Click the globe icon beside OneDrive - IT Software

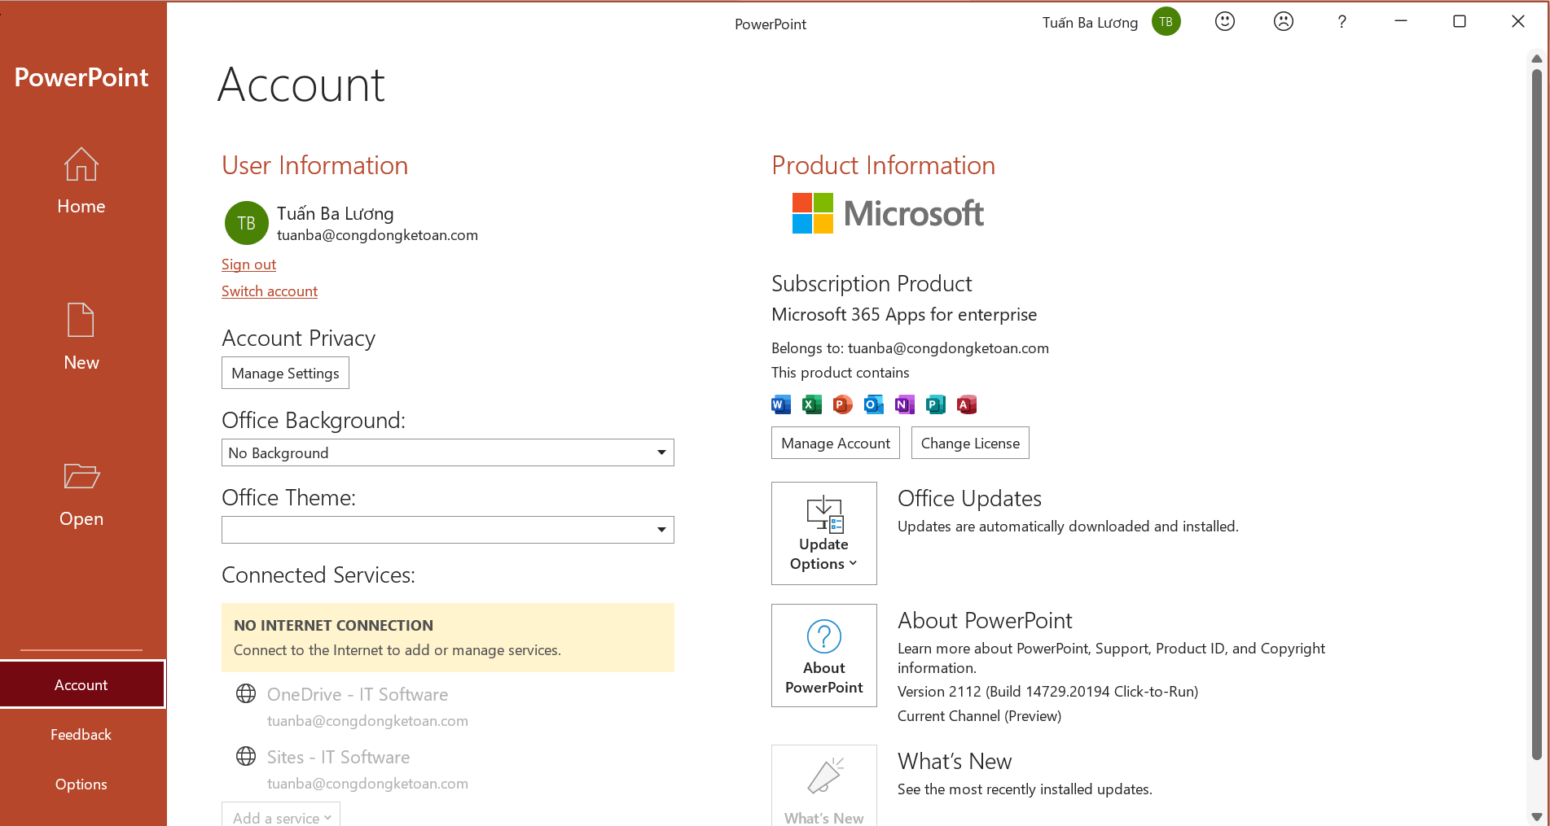(x=246, y=693)
